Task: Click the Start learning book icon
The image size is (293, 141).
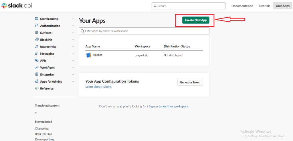Action: click(37, 19)
